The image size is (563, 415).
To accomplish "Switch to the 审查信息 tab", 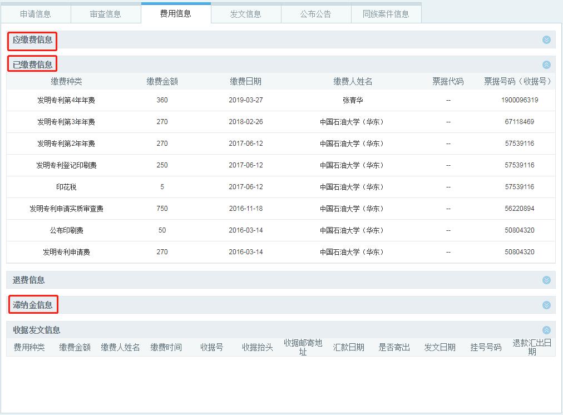I will (106, 14).
